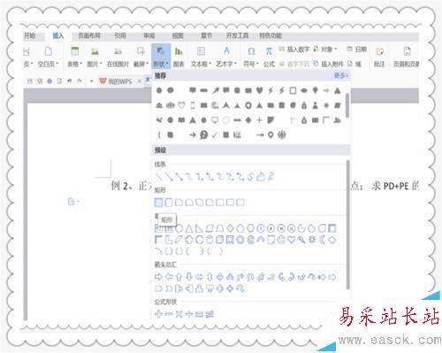Select the left block arrow shape
Image resolution: width=442 pixels, height=353 pixels.
pyautogui.click(x=169, y=277)
